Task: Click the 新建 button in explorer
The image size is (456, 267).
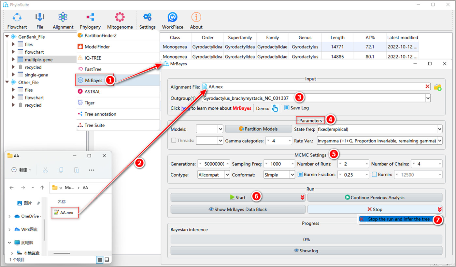Action: tap(21, 170)
